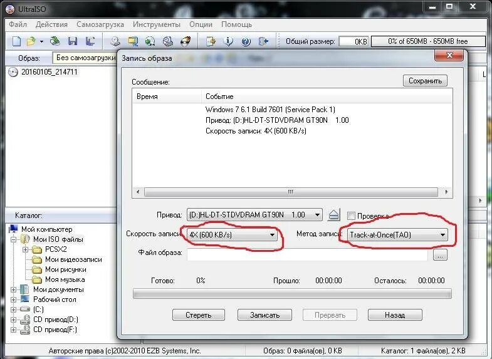Click the Стереть button
This screenshot has height=359, width=492.
click(198, 315)
